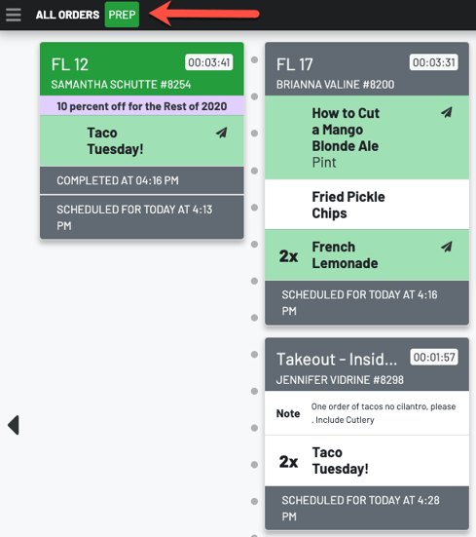Click FL 17 scheduled for 4:16 PM footer

(367, 303)
